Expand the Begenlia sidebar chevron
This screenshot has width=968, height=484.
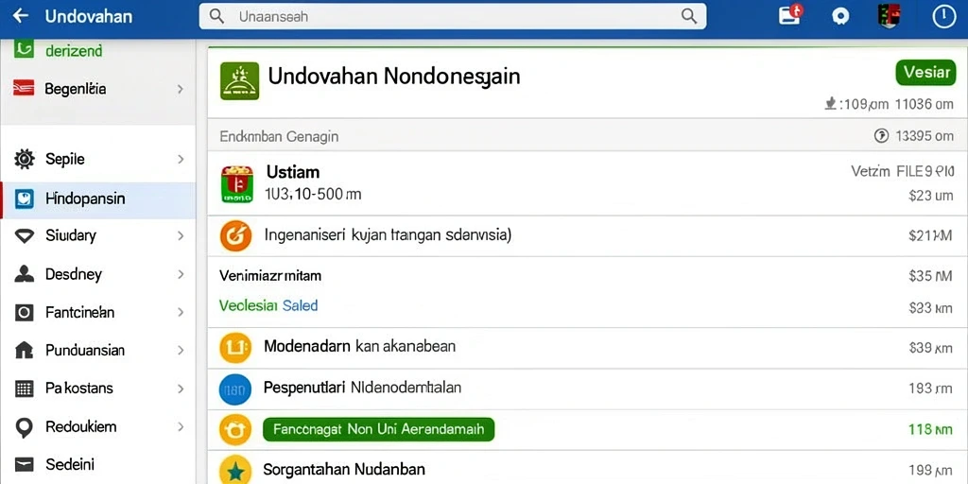point(181,90)
